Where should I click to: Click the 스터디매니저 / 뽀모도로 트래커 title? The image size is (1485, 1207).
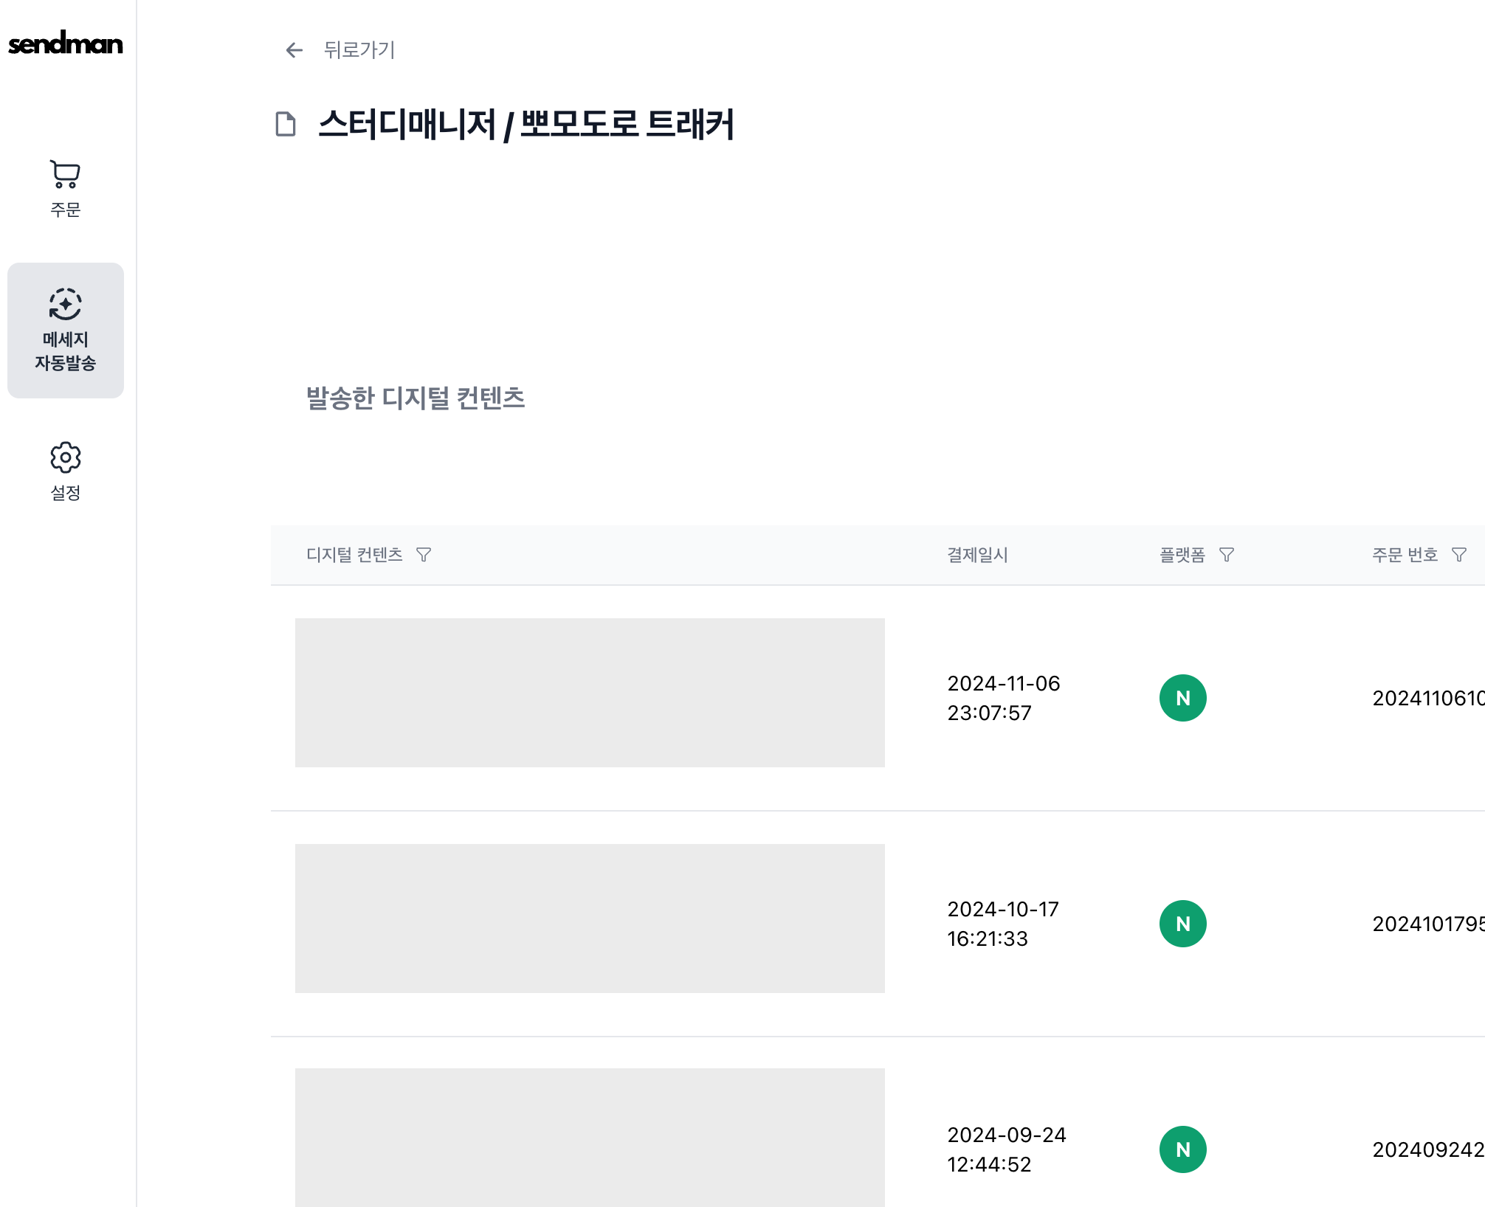(526, 124)
